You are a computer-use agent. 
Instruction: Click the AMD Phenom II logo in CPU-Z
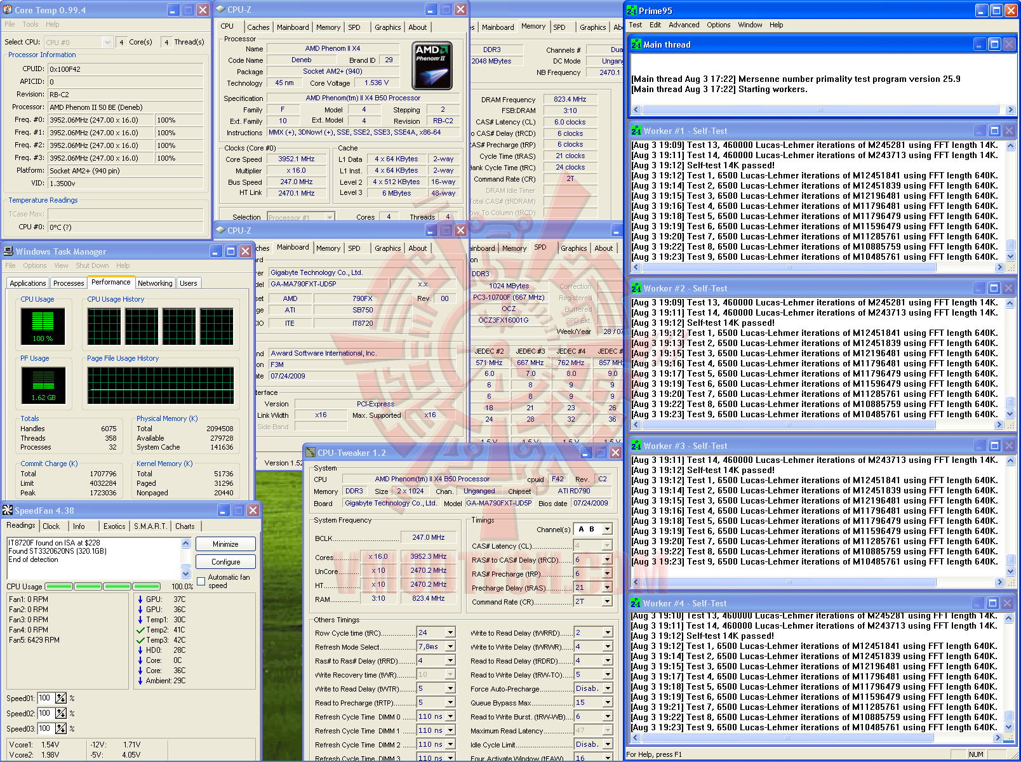(x=432, y=66)
